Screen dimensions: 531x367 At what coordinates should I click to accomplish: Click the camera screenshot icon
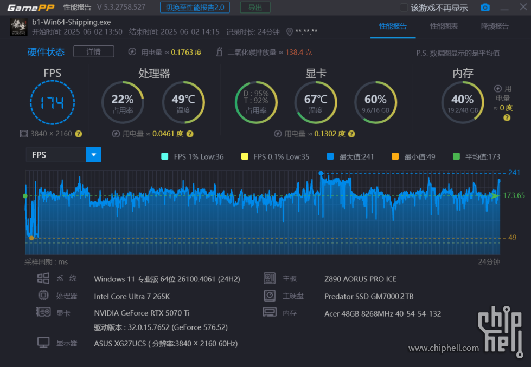(x=485, y=8)
